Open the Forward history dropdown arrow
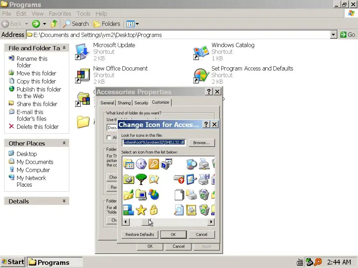The width and height of the screenshot is (358, 268). (44, 24)
